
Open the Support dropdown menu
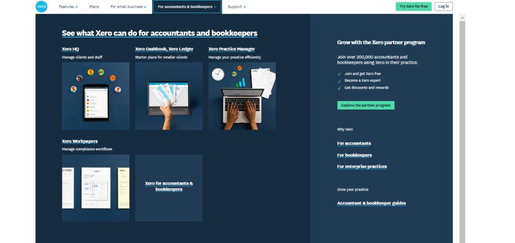pos(236,7)
